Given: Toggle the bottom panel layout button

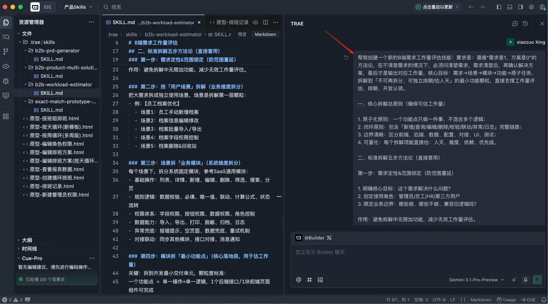Looking at the screenshot, I should 510,7.
